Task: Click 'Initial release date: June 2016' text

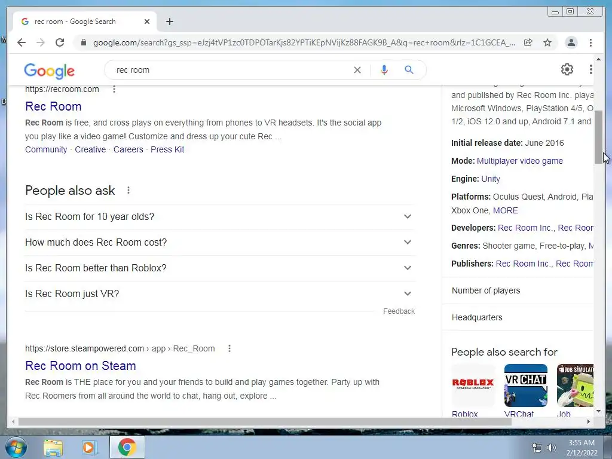Action: pos(507,143)
